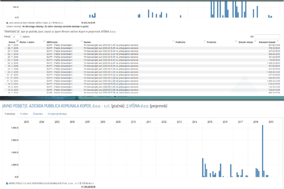
Task: Click the blue legend square for KOMUNALA KOPER chart
Action: click(7, 183)
